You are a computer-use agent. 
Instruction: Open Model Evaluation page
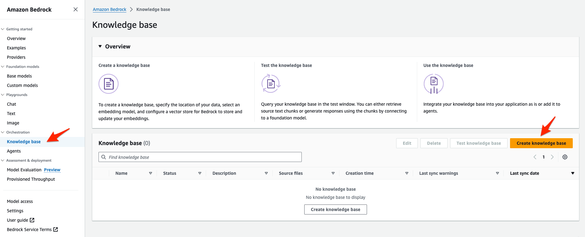[24, 170]
